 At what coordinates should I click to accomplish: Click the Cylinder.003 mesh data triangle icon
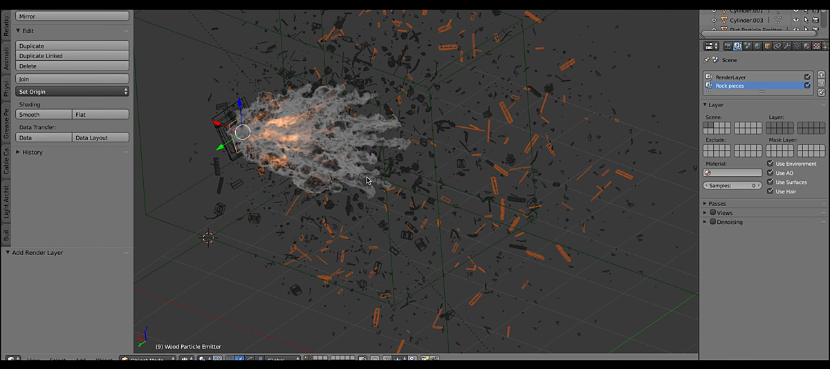coord(778,20)
